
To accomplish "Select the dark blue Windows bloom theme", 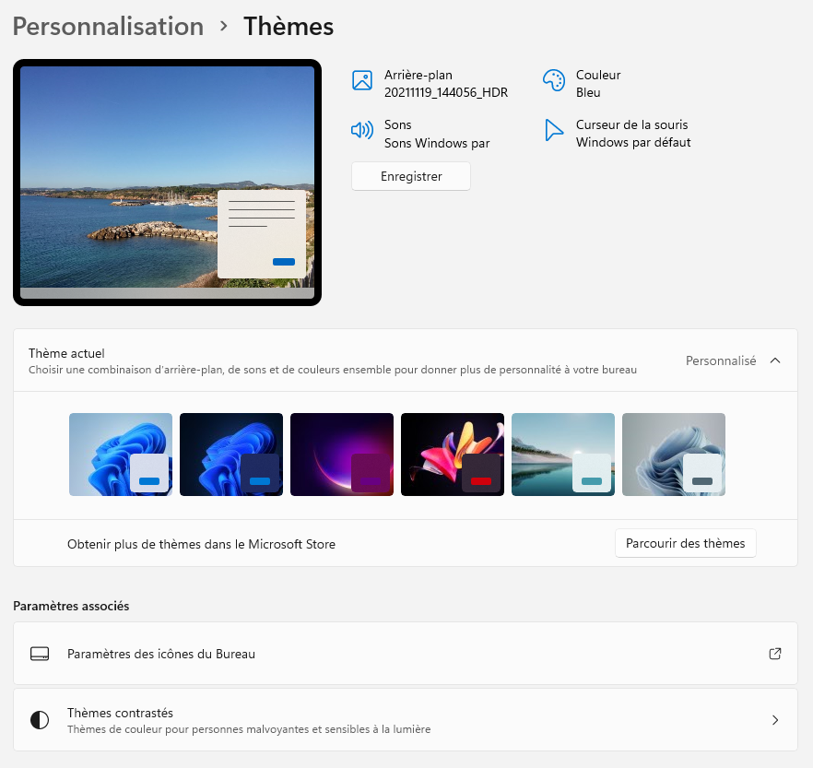I will pos(231,455).
